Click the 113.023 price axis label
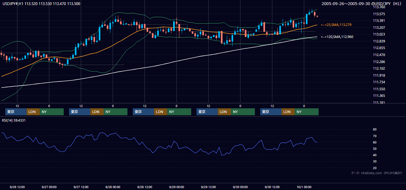 tap(379, 34)
